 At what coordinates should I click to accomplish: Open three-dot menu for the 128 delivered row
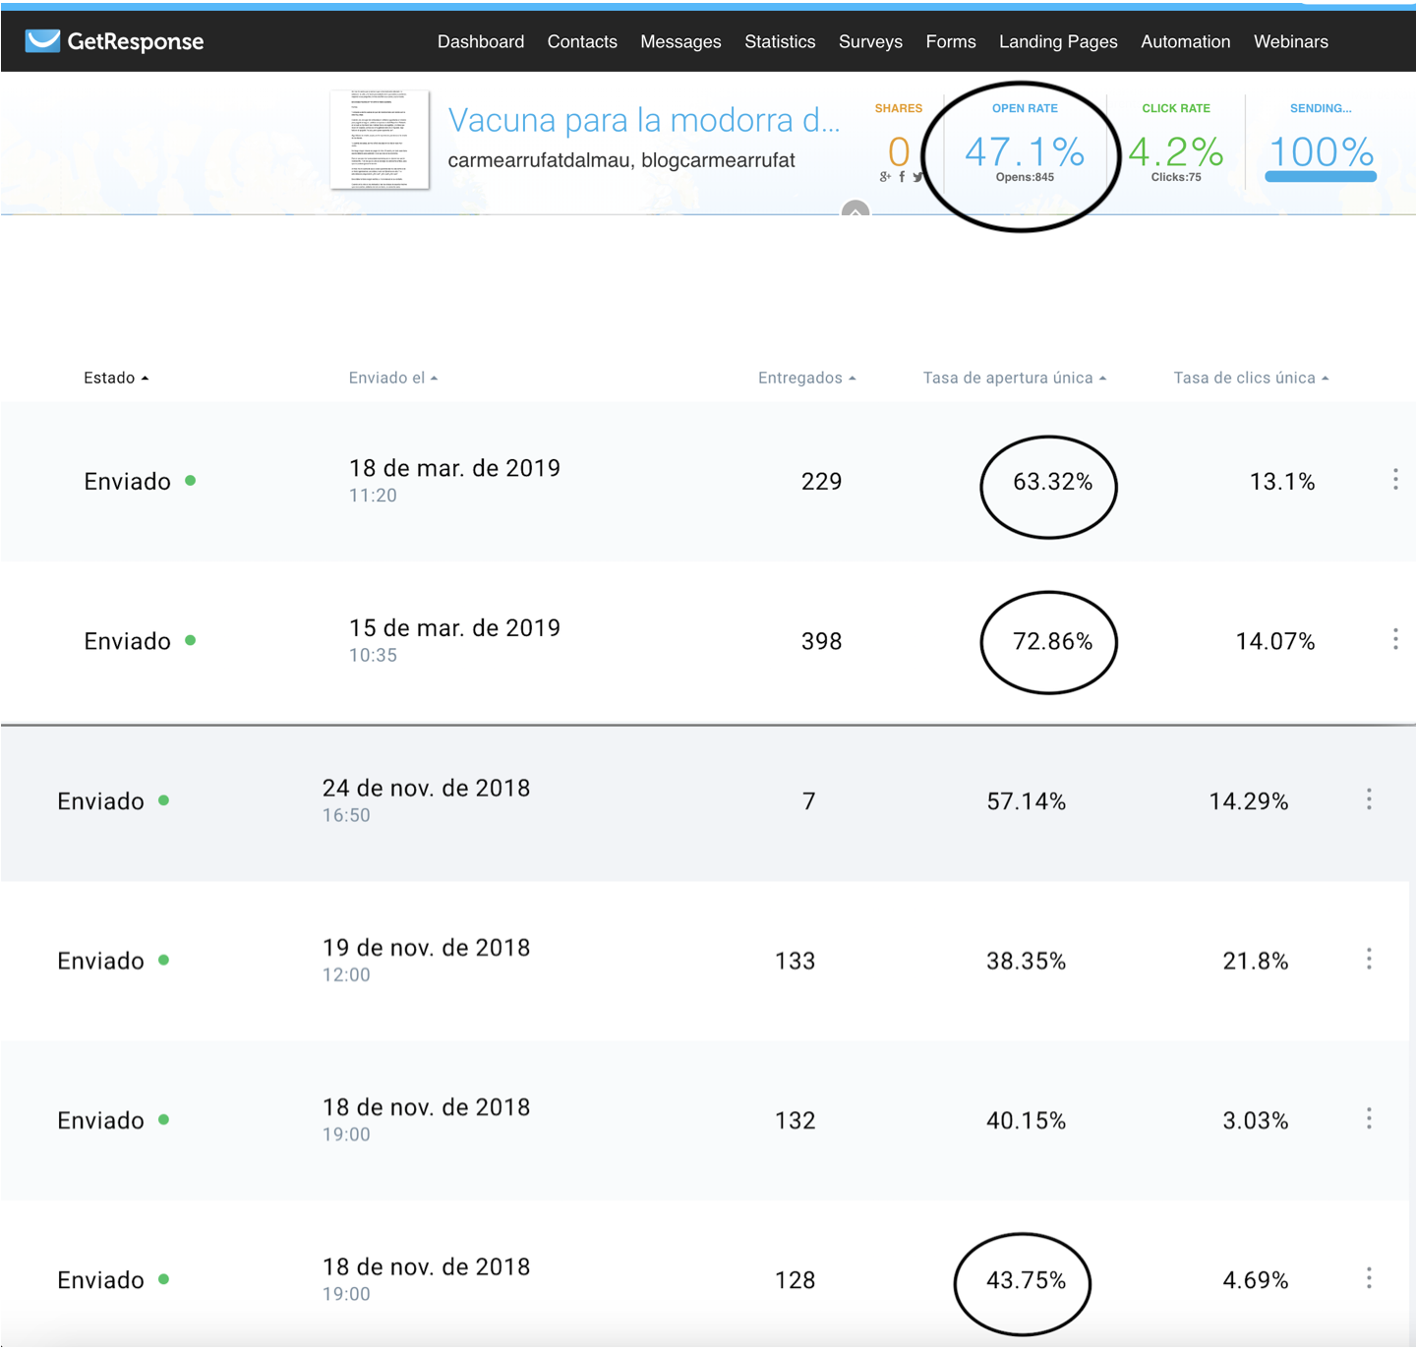(x=1369, y=1278)
